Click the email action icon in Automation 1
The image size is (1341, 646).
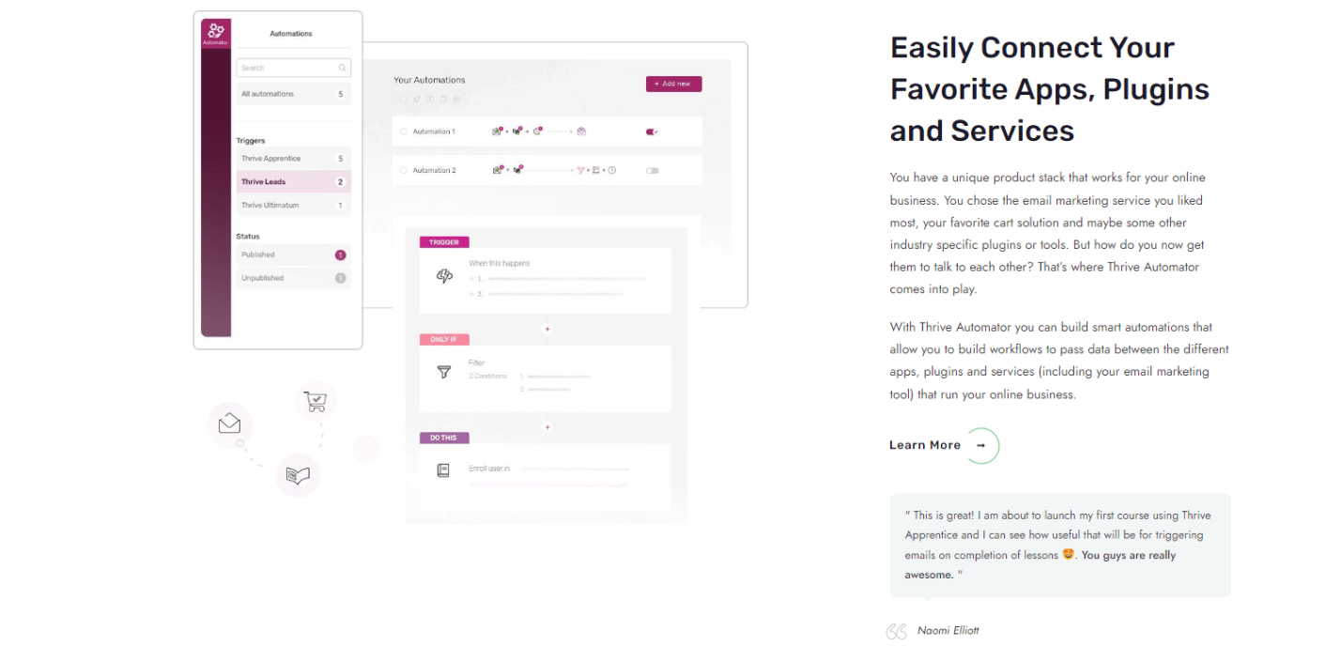click(x=581, y=131)
